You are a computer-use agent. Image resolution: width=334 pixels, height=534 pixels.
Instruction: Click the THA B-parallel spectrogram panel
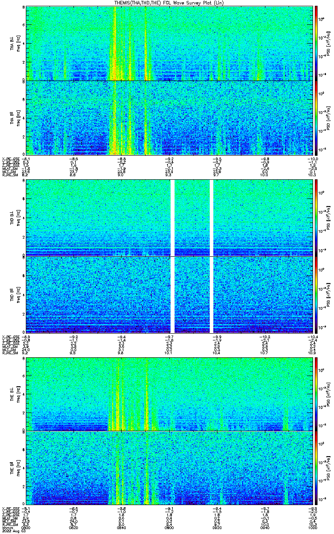click(x=169, y=117)
